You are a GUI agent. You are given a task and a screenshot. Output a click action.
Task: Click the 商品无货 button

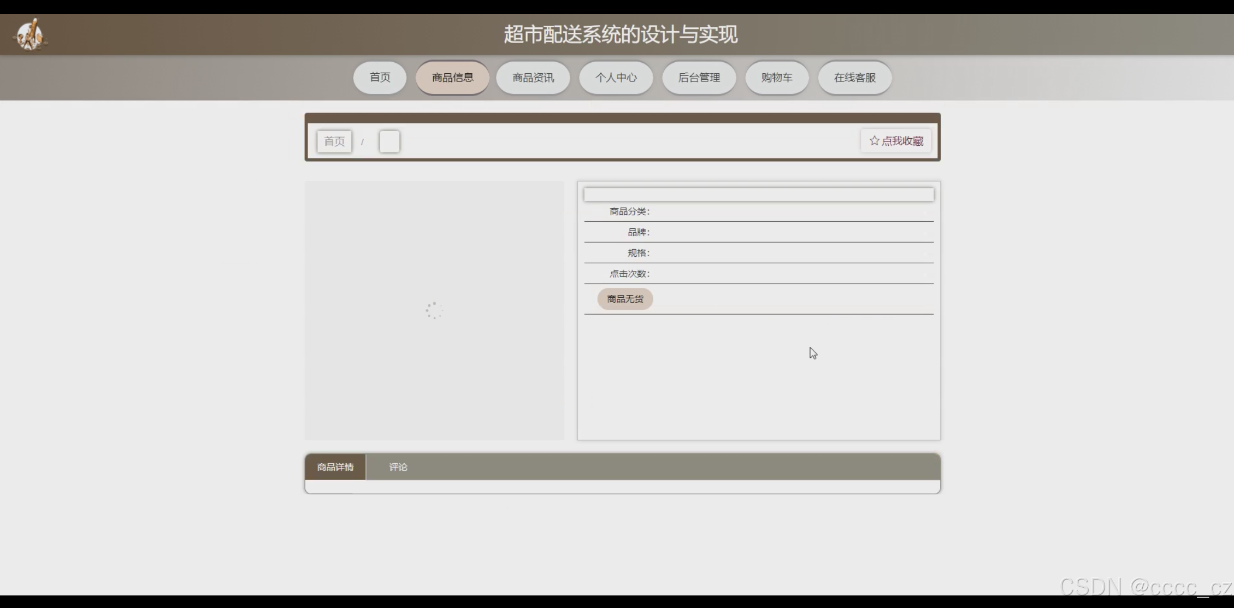[x=625, y=299]
